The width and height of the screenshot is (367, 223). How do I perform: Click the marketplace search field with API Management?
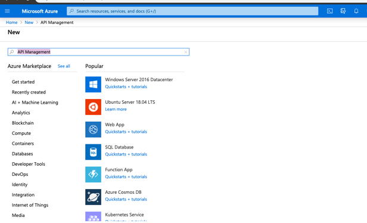tap(98, 52)
